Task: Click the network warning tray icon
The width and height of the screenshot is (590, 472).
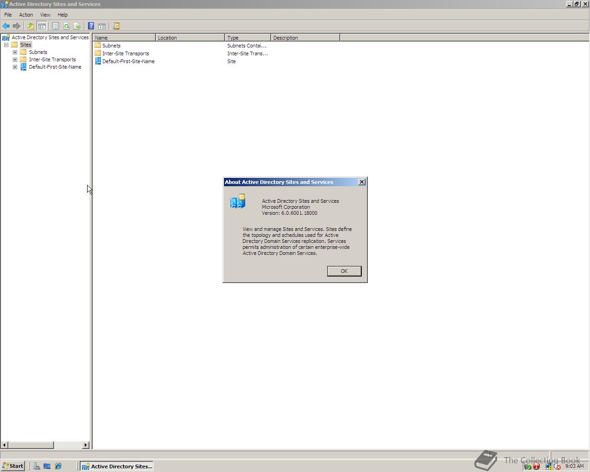Action: [549, 466]
